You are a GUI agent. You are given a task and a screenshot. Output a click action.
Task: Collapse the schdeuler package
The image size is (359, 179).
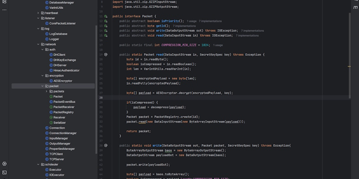click(38, 164)
